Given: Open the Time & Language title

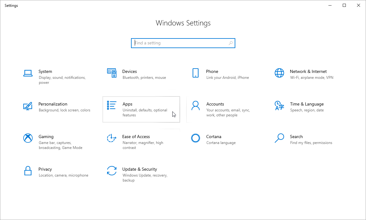Looking at the screenshot, I should coord(307,104).
